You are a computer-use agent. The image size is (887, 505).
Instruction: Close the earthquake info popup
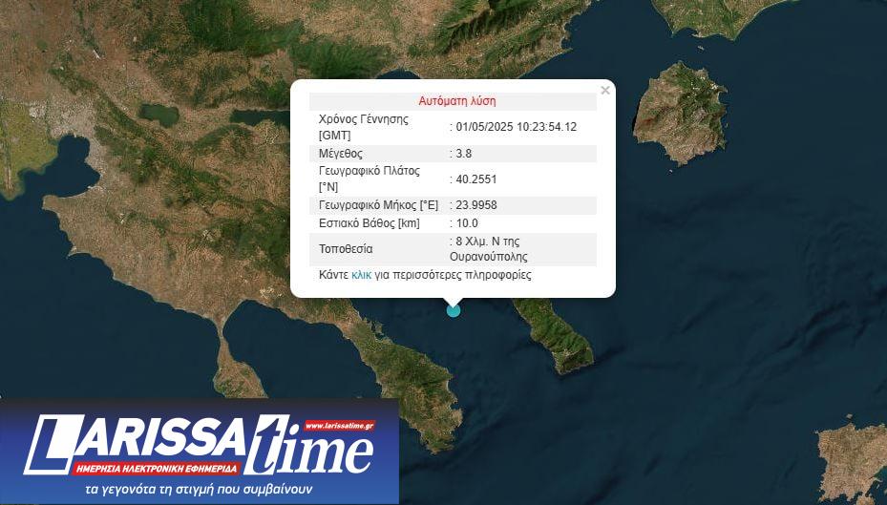click(604, 91)
